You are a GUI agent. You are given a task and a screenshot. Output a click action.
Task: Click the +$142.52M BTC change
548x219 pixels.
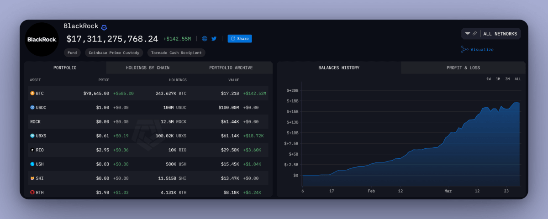pos(255,93)
